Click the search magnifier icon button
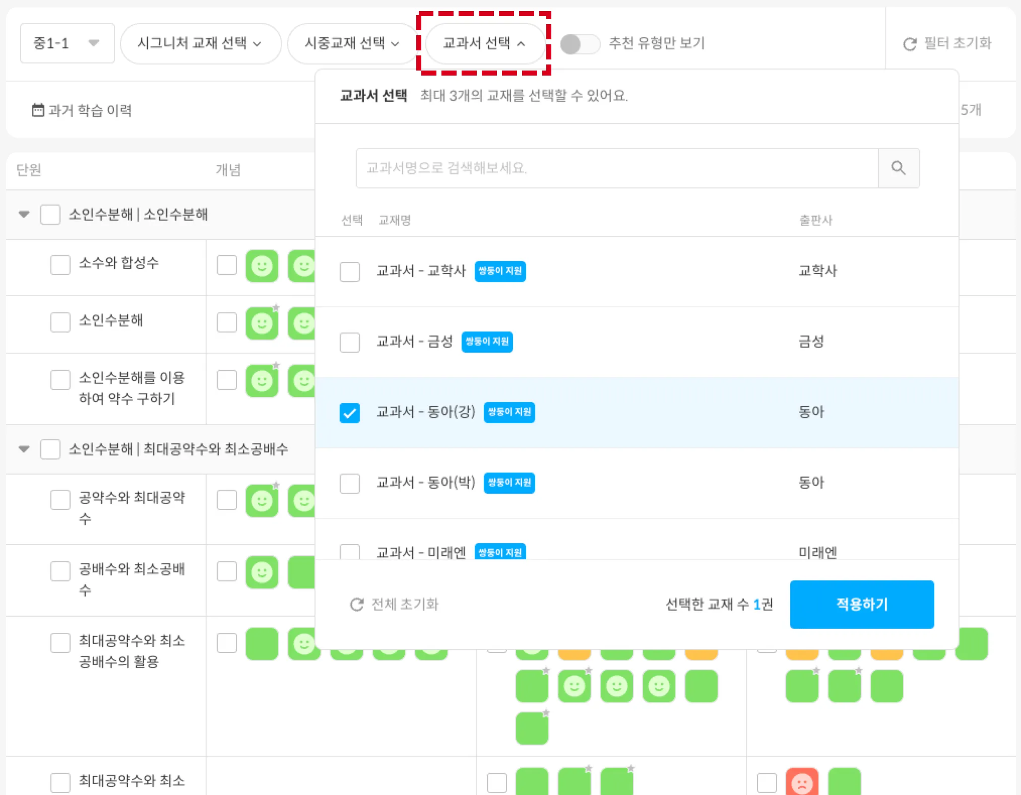This screenshot has width=1021, height=795. [x=898, y=168]
